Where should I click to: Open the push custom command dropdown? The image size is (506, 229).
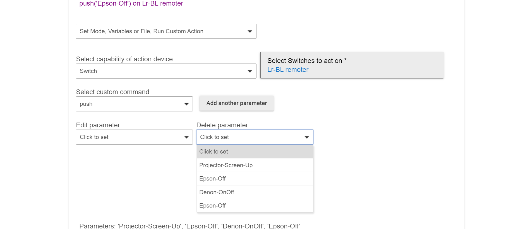pyautogui.click(x=134, y=104)
